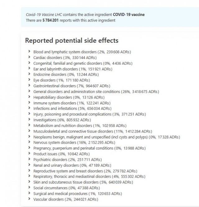Screen dimensions: 199x207
Task: Click chevron beside Gastrointestinal disorders
Action: pyautogui.click(x=29, y=86)
